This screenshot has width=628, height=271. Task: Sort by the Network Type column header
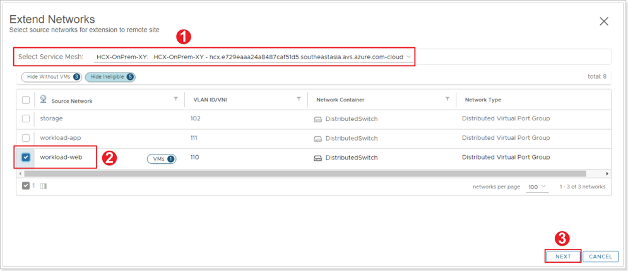tap(483, 100)
